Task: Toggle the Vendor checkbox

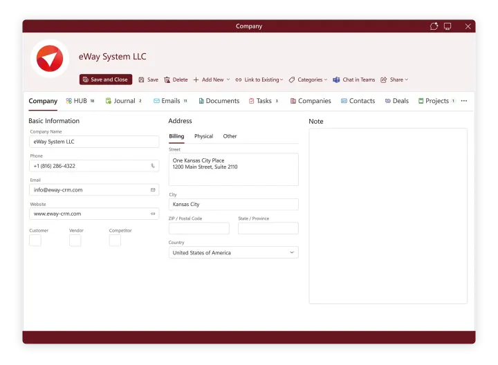Action: [x=75, y=241]
